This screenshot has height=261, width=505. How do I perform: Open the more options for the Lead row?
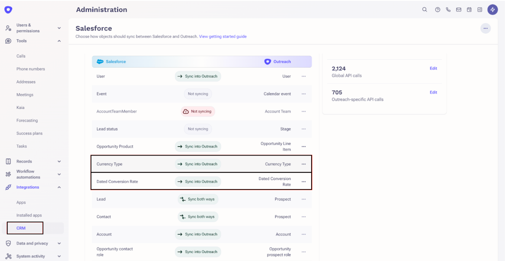[x=304, y=199]
